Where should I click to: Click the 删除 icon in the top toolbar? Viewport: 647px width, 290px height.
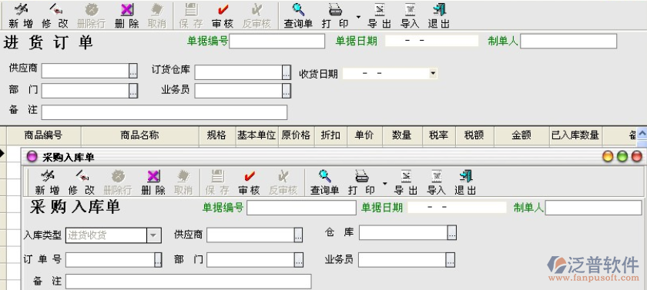[126, 15]
